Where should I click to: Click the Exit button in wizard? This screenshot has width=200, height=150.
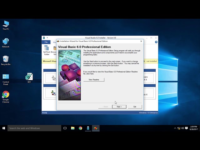(135, 107)
